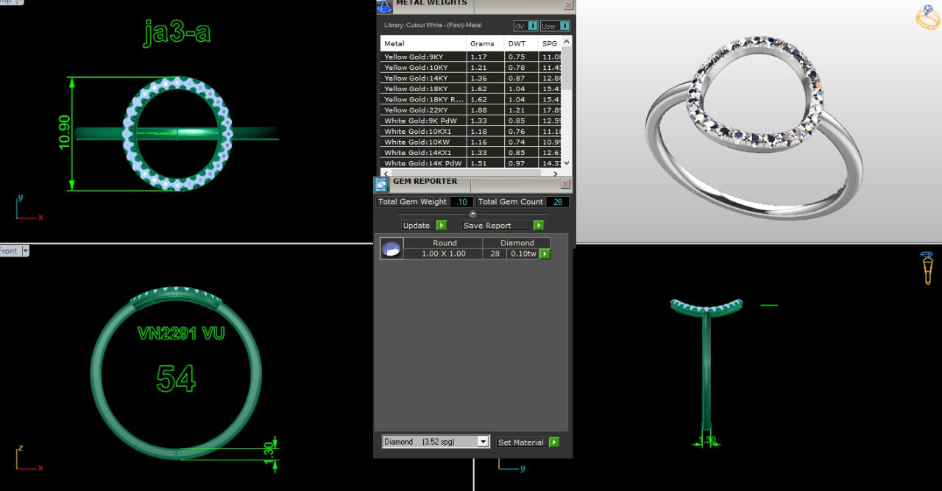Select the Yellow Gold:9KY row
This screenshot has height=491, width=942.
tap(471, 57)
